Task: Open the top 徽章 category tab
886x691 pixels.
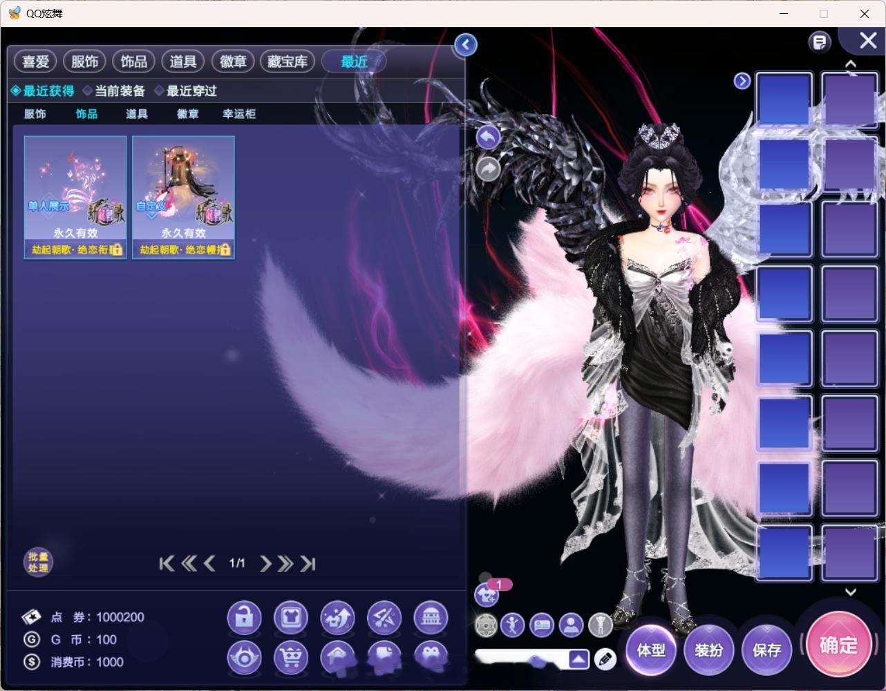Action: (233, 61)
